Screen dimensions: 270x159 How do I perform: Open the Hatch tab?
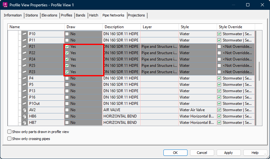[94, 15]
